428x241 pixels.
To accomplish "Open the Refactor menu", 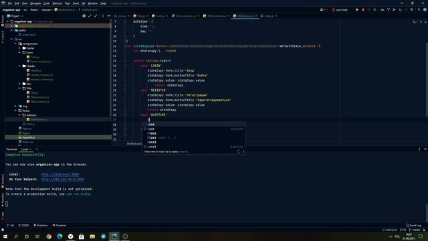I will point(58,3).
